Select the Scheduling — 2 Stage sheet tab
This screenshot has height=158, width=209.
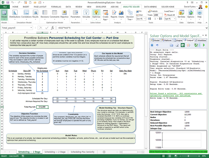55,152
